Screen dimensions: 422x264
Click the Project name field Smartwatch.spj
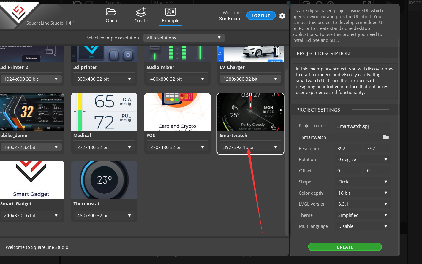[363, 126]
